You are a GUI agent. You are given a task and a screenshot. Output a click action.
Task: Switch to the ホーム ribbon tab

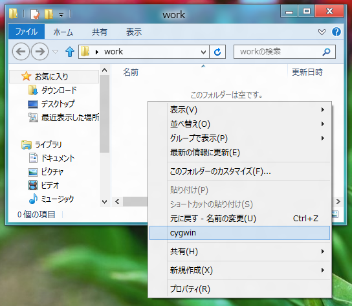(63, 32)
